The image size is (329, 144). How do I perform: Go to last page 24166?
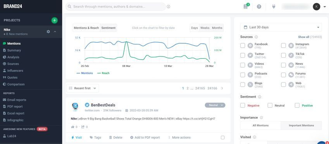[212, 88]
